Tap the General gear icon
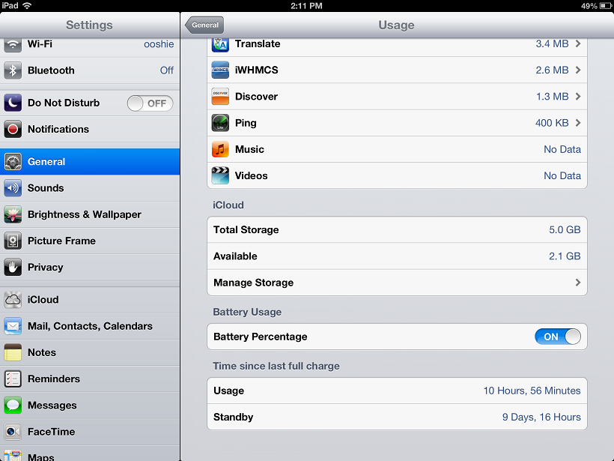 (13, 161)
